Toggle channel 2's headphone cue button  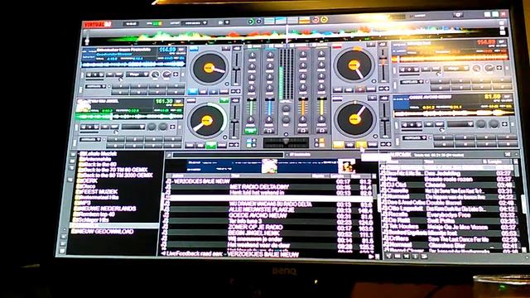(269, 131)
